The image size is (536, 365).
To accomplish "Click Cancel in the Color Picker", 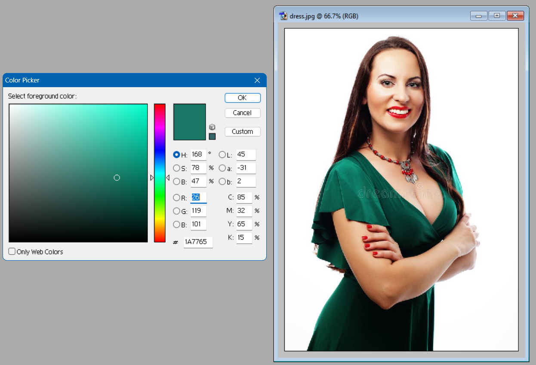I will (243, 113).
